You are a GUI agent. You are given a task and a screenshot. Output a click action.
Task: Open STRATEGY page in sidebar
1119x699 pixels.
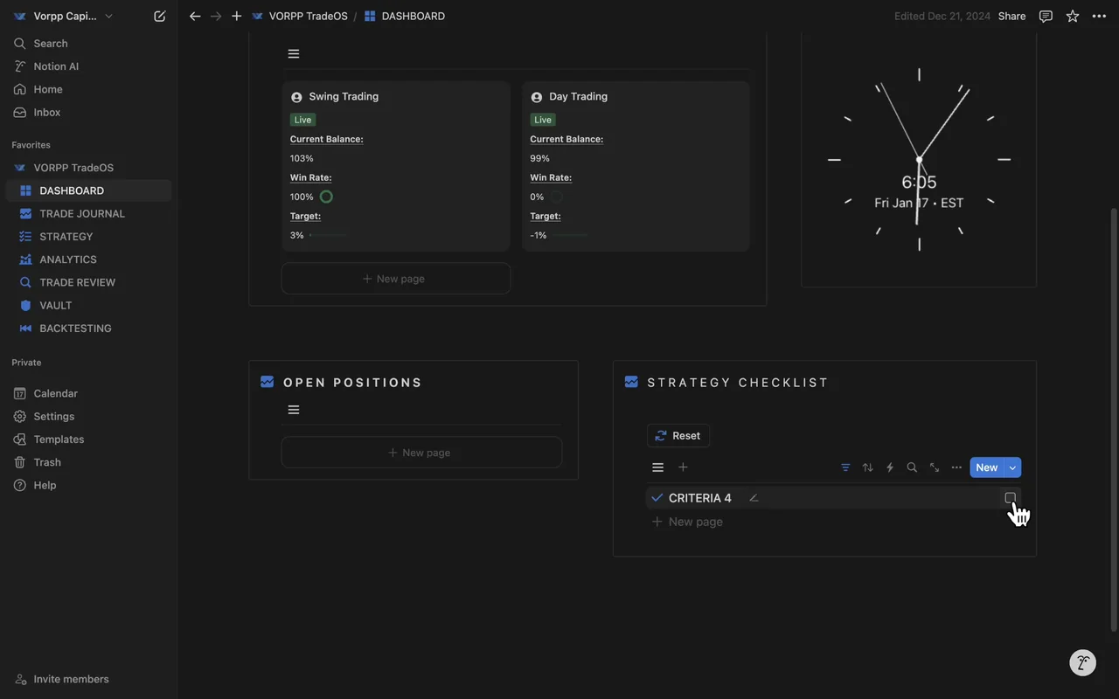88,237
